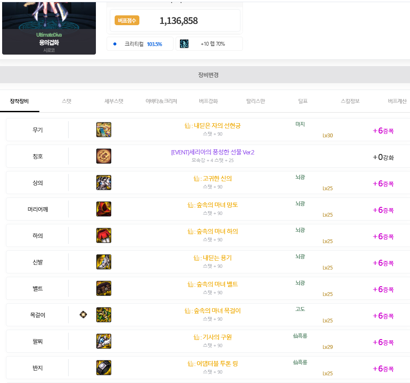Select the 스킬정보 tab
This screenshot has width=410, height=383.
pos(350,102)
